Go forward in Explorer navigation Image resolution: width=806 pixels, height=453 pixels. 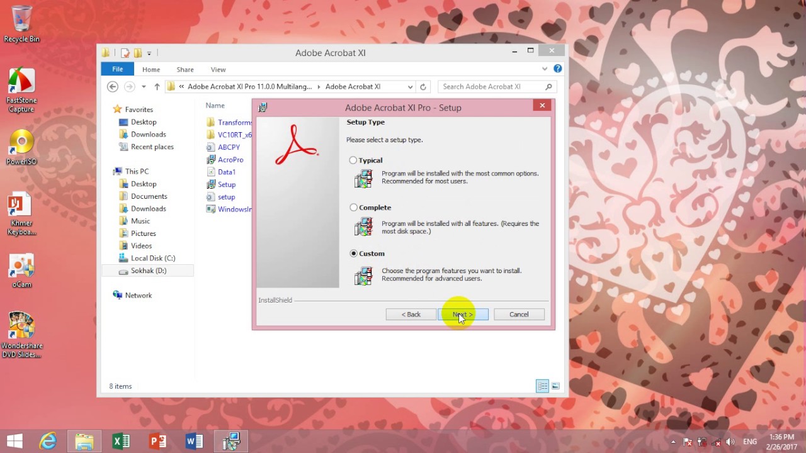click(x=130, y=87)
